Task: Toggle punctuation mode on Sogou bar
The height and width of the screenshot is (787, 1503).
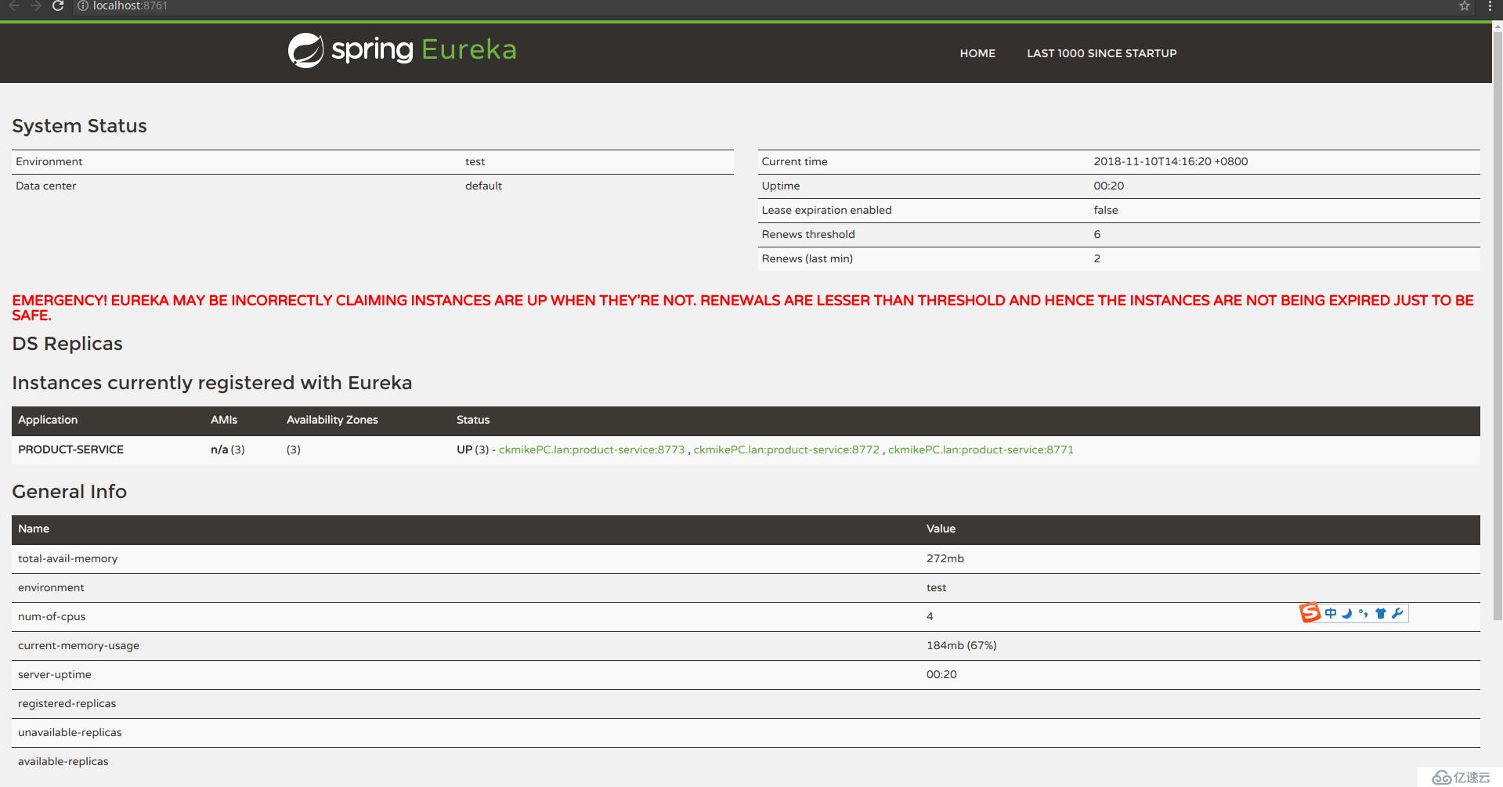Action: click(x=1364, y=613)
